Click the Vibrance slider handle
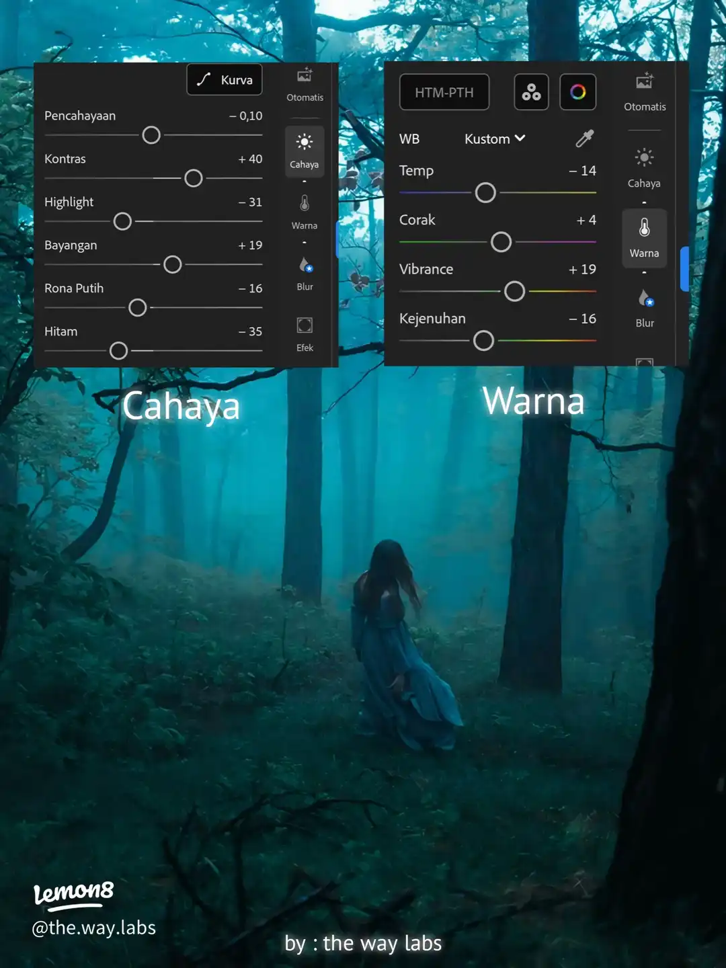Image resolution: width=726 pixels, height=968 pixels. point(514,291)
